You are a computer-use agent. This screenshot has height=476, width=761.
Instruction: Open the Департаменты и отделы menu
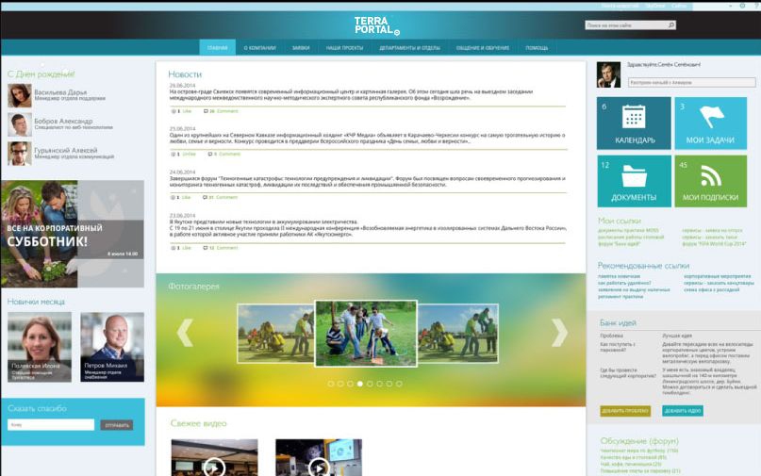(x=409, y=47)
